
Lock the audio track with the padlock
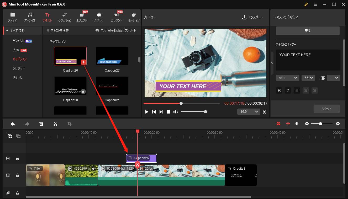click(x=17, y=193)
